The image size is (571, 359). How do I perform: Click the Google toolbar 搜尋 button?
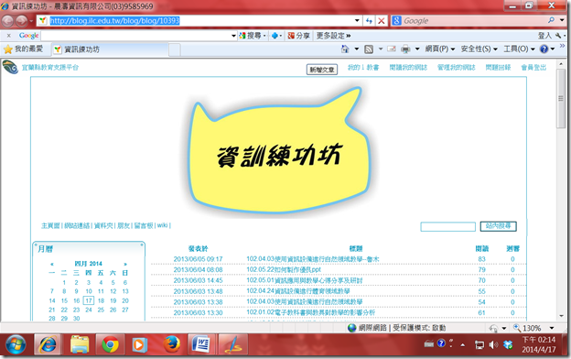point(251,36)
